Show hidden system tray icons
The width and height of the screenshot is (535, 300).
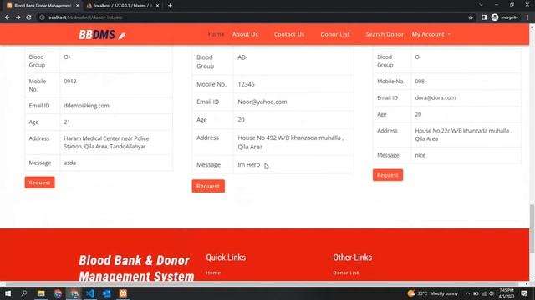467,293
